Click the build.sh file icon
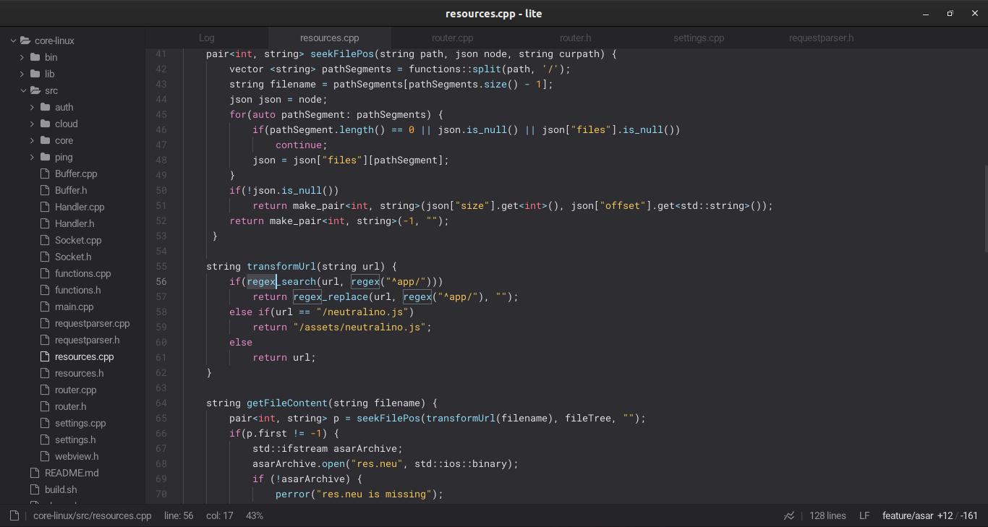 coord(34,489)
